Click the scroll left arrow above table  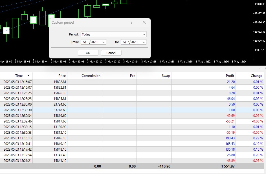tap(260, 68)
